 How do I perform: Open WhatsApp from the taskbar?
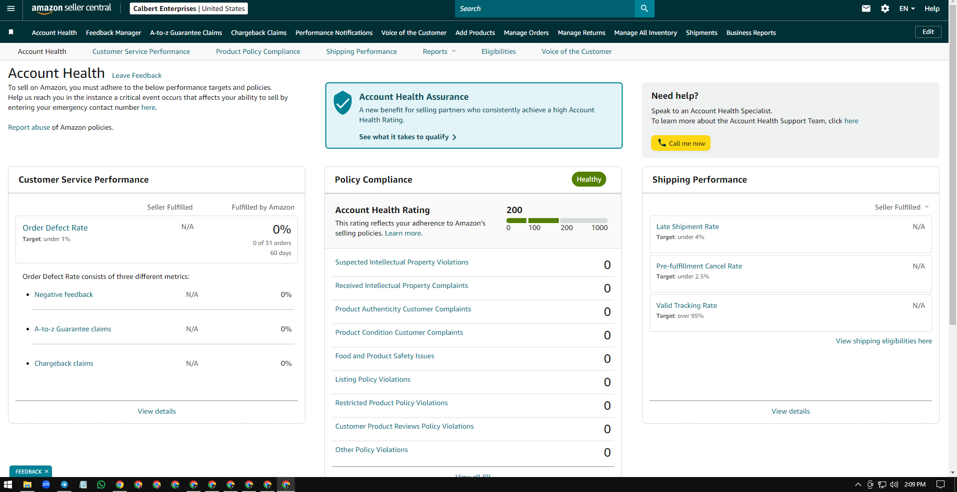[x=101, y=485]
